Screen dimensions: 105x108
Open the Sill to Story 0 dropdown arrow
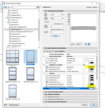63,24
